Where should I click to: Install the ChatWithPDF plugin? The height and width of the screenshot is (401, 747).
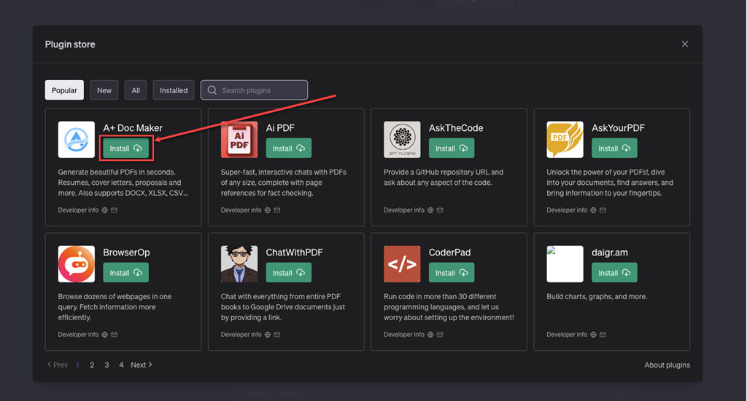point(289,273)
